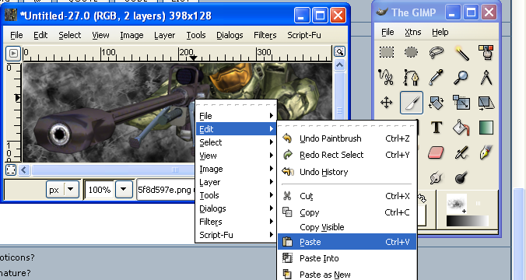Viewport: 526px width, 280px height.
Task: Pick the Dodge/Burn tool
Action: pos(461,178)
